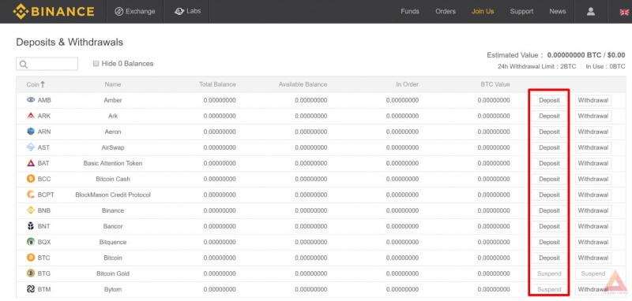This screenshot has width=632, height=301.
Task: Open the Funds menu
Action: coord(410,11)
